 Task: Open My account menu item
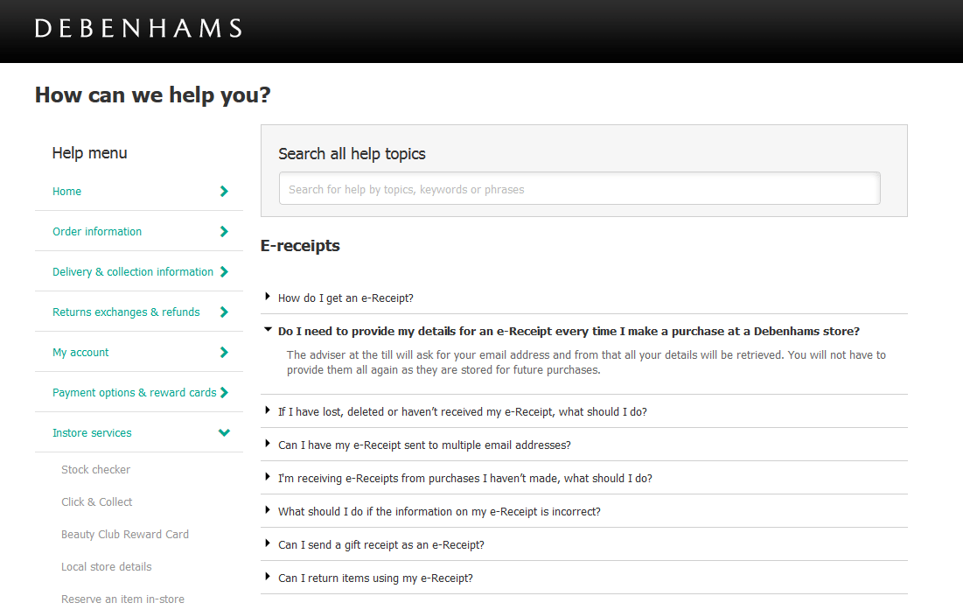point(80,352)
